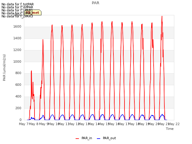
Task: Click the 'No data for f_zPAR3' message
Action: [x=17, y=16]
